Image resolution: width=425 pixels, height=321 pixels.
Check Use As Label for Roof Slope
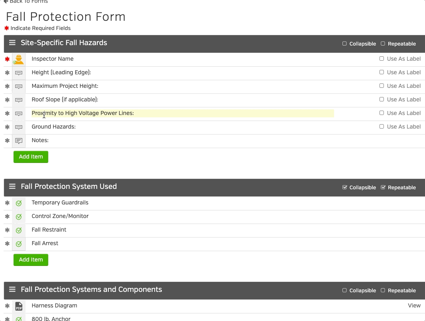coord(382,99)
